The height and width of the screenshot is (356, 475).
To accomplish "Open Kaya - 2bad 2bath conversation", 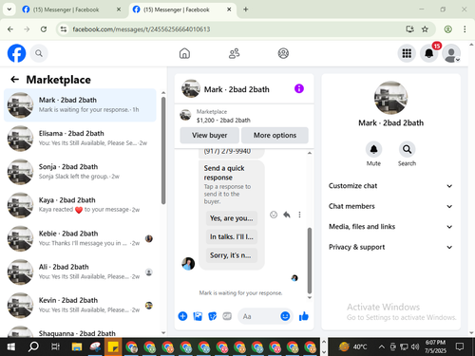I will tap(80, 205).
